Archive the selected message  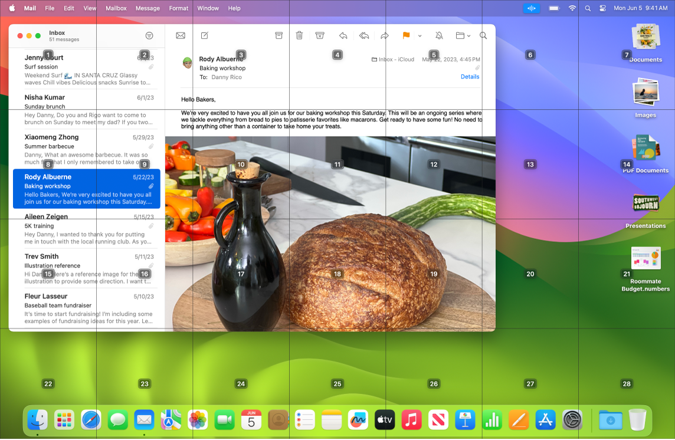[278, 35]
